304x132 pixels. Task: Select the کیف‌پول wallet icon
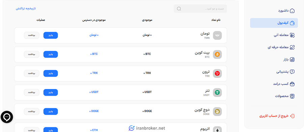pyautogui.click(x=292, y=23)
